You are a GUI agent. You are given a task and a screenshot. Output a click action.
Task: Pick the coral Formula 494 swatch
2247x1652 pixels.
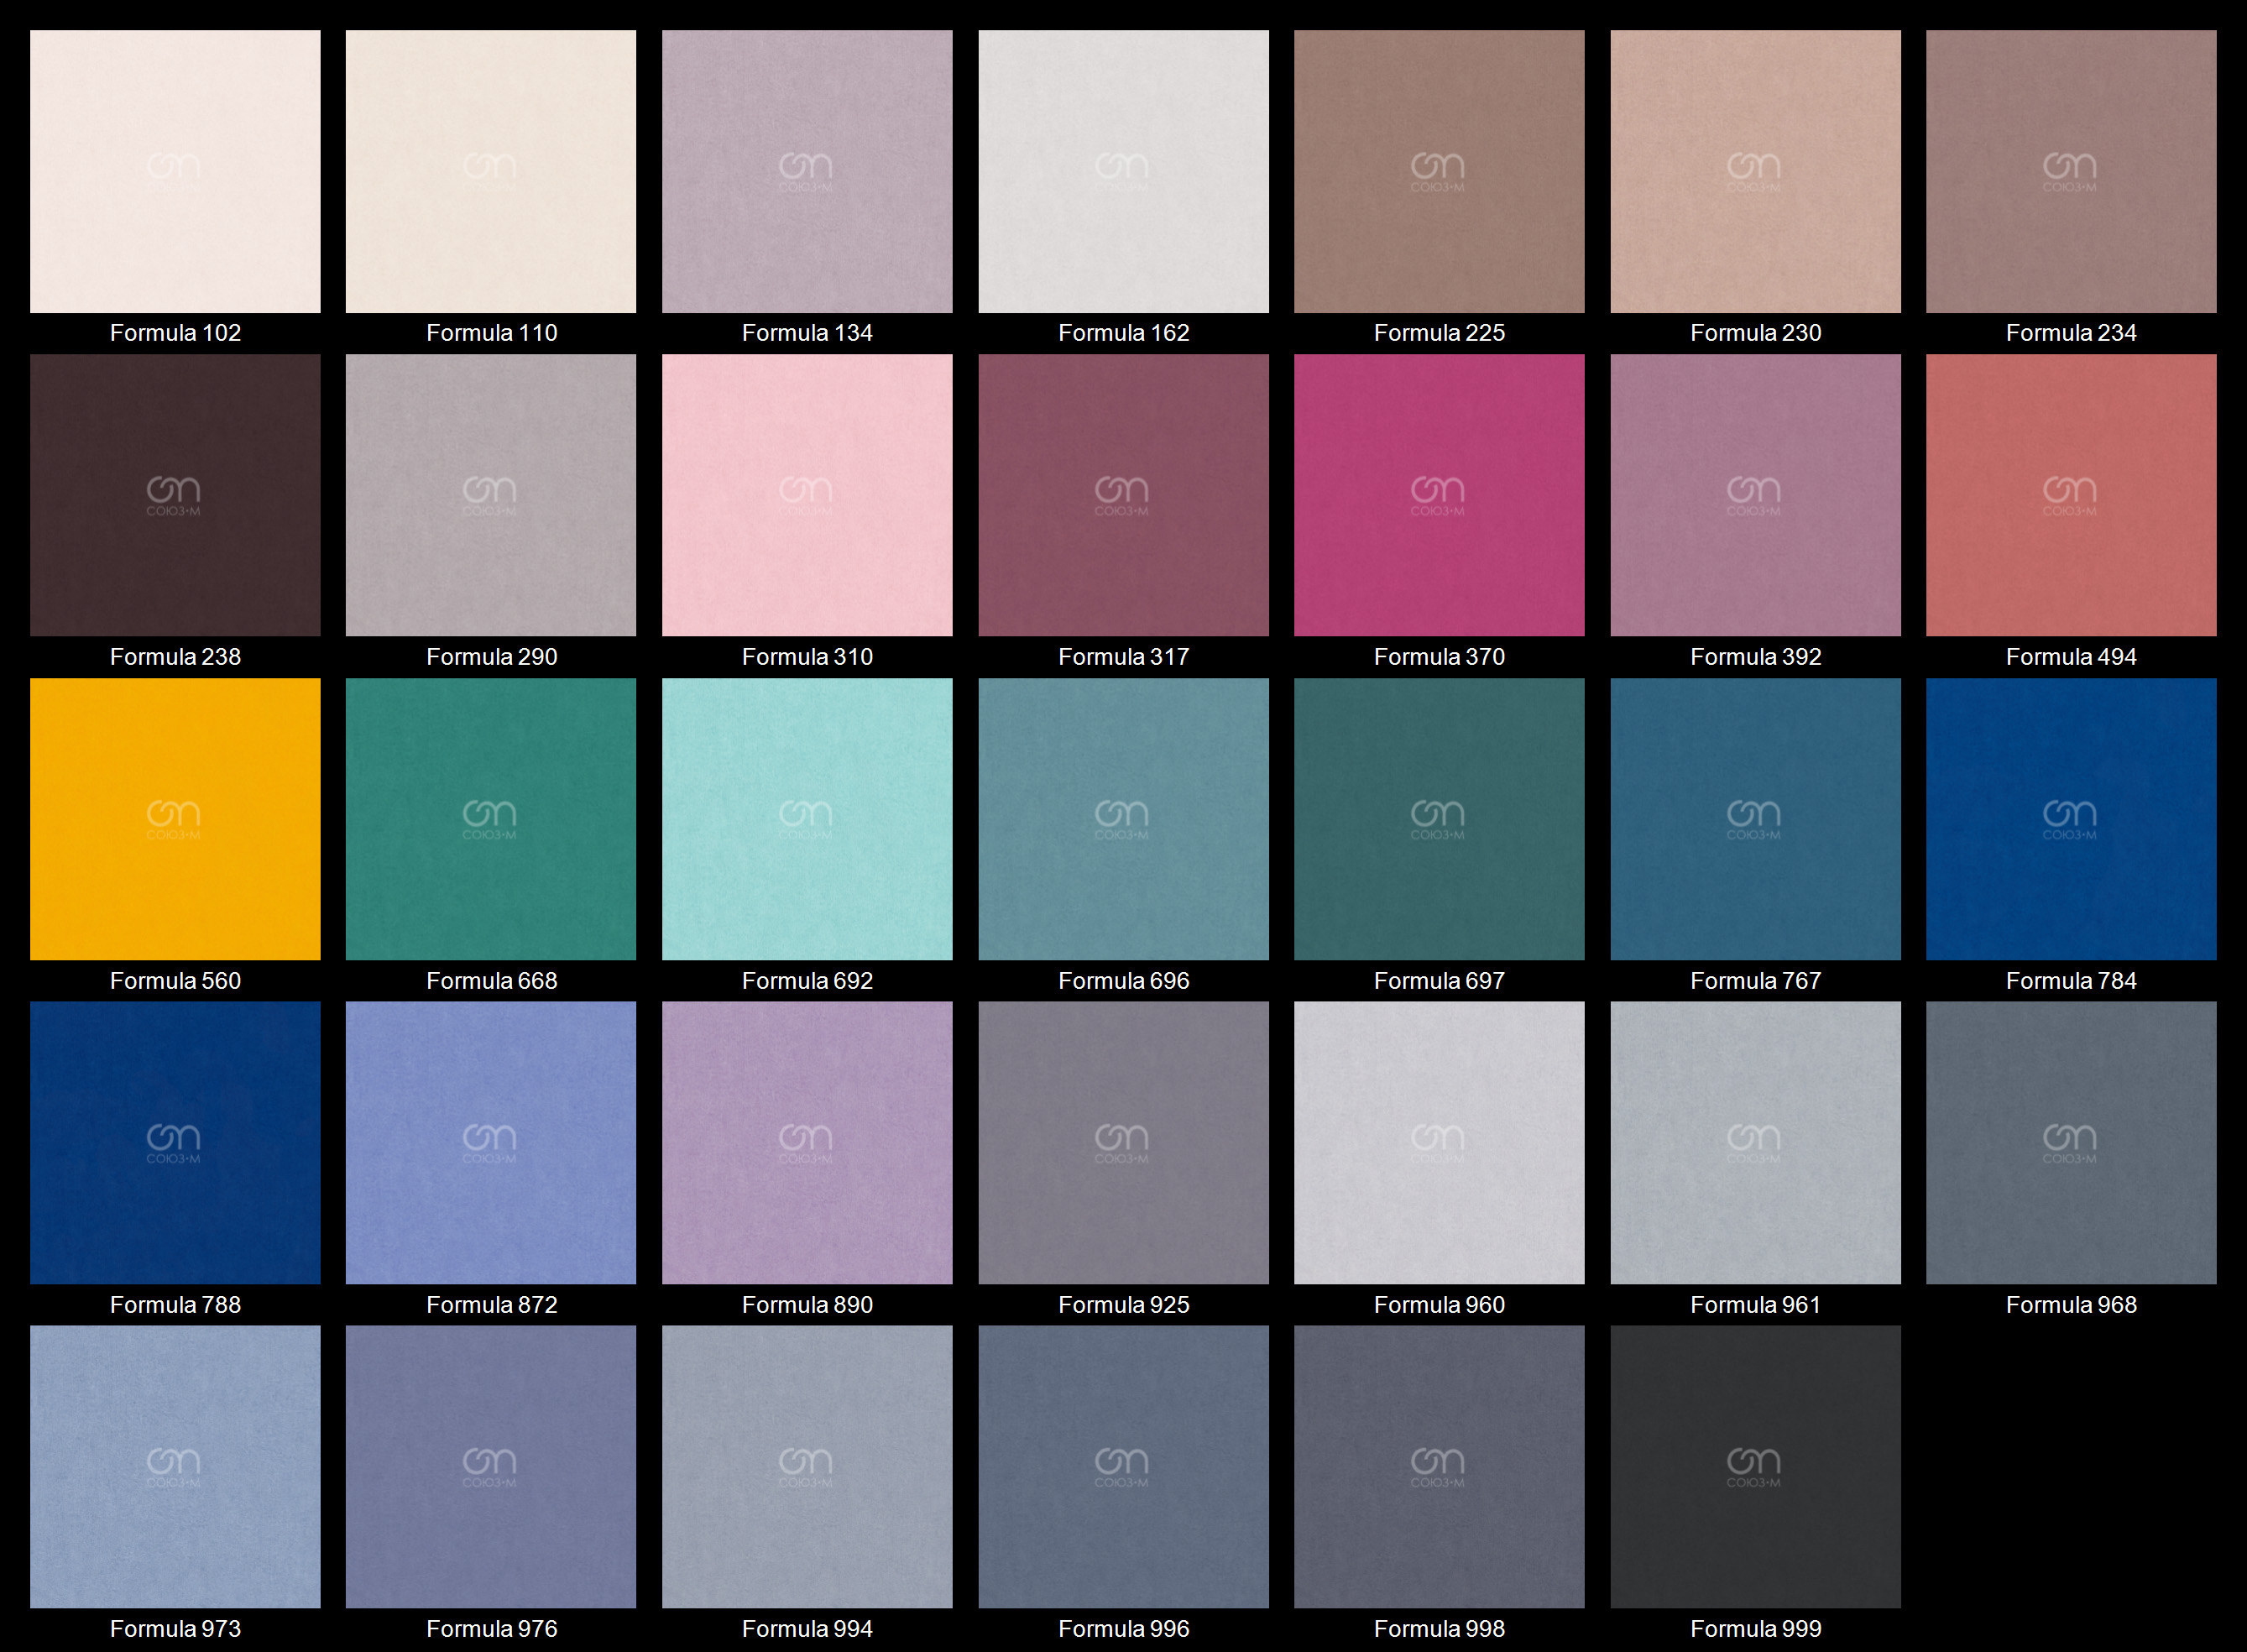coord(2071,495)
